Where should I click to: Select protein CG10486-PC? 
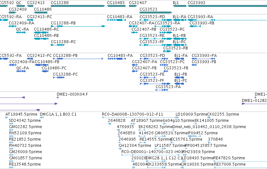pyautogui.click(x=45, y=71)
